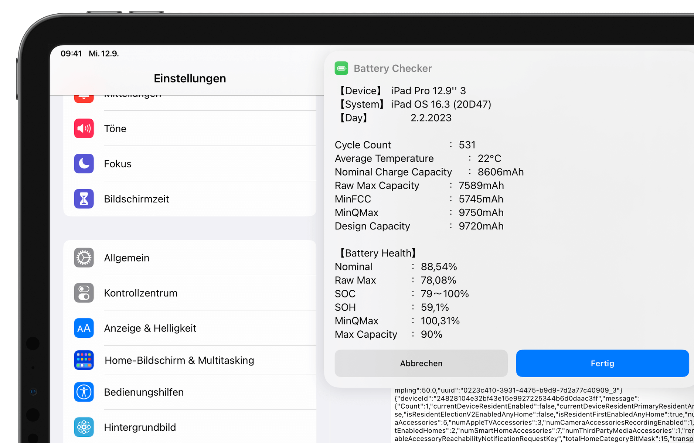The image size is (694, 443).
Task: Tap the Einstellungen header title
Action: pyautogui.click(x=190, y=78)
